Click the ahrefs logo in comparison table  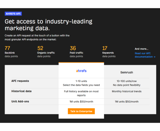click(x=81, y=71)
